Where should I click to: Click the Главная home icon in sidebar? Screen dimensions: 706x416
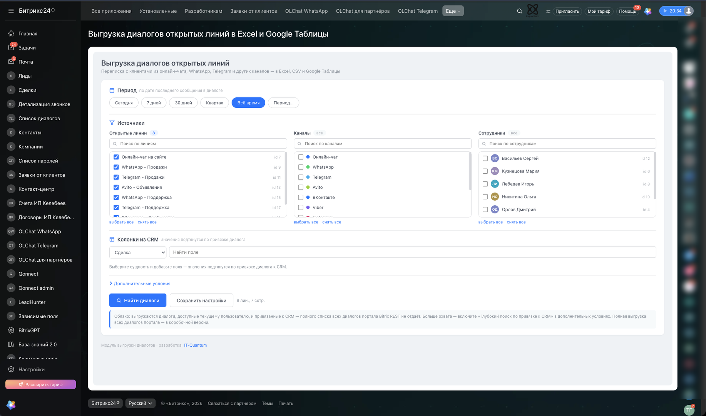point(11,34)
